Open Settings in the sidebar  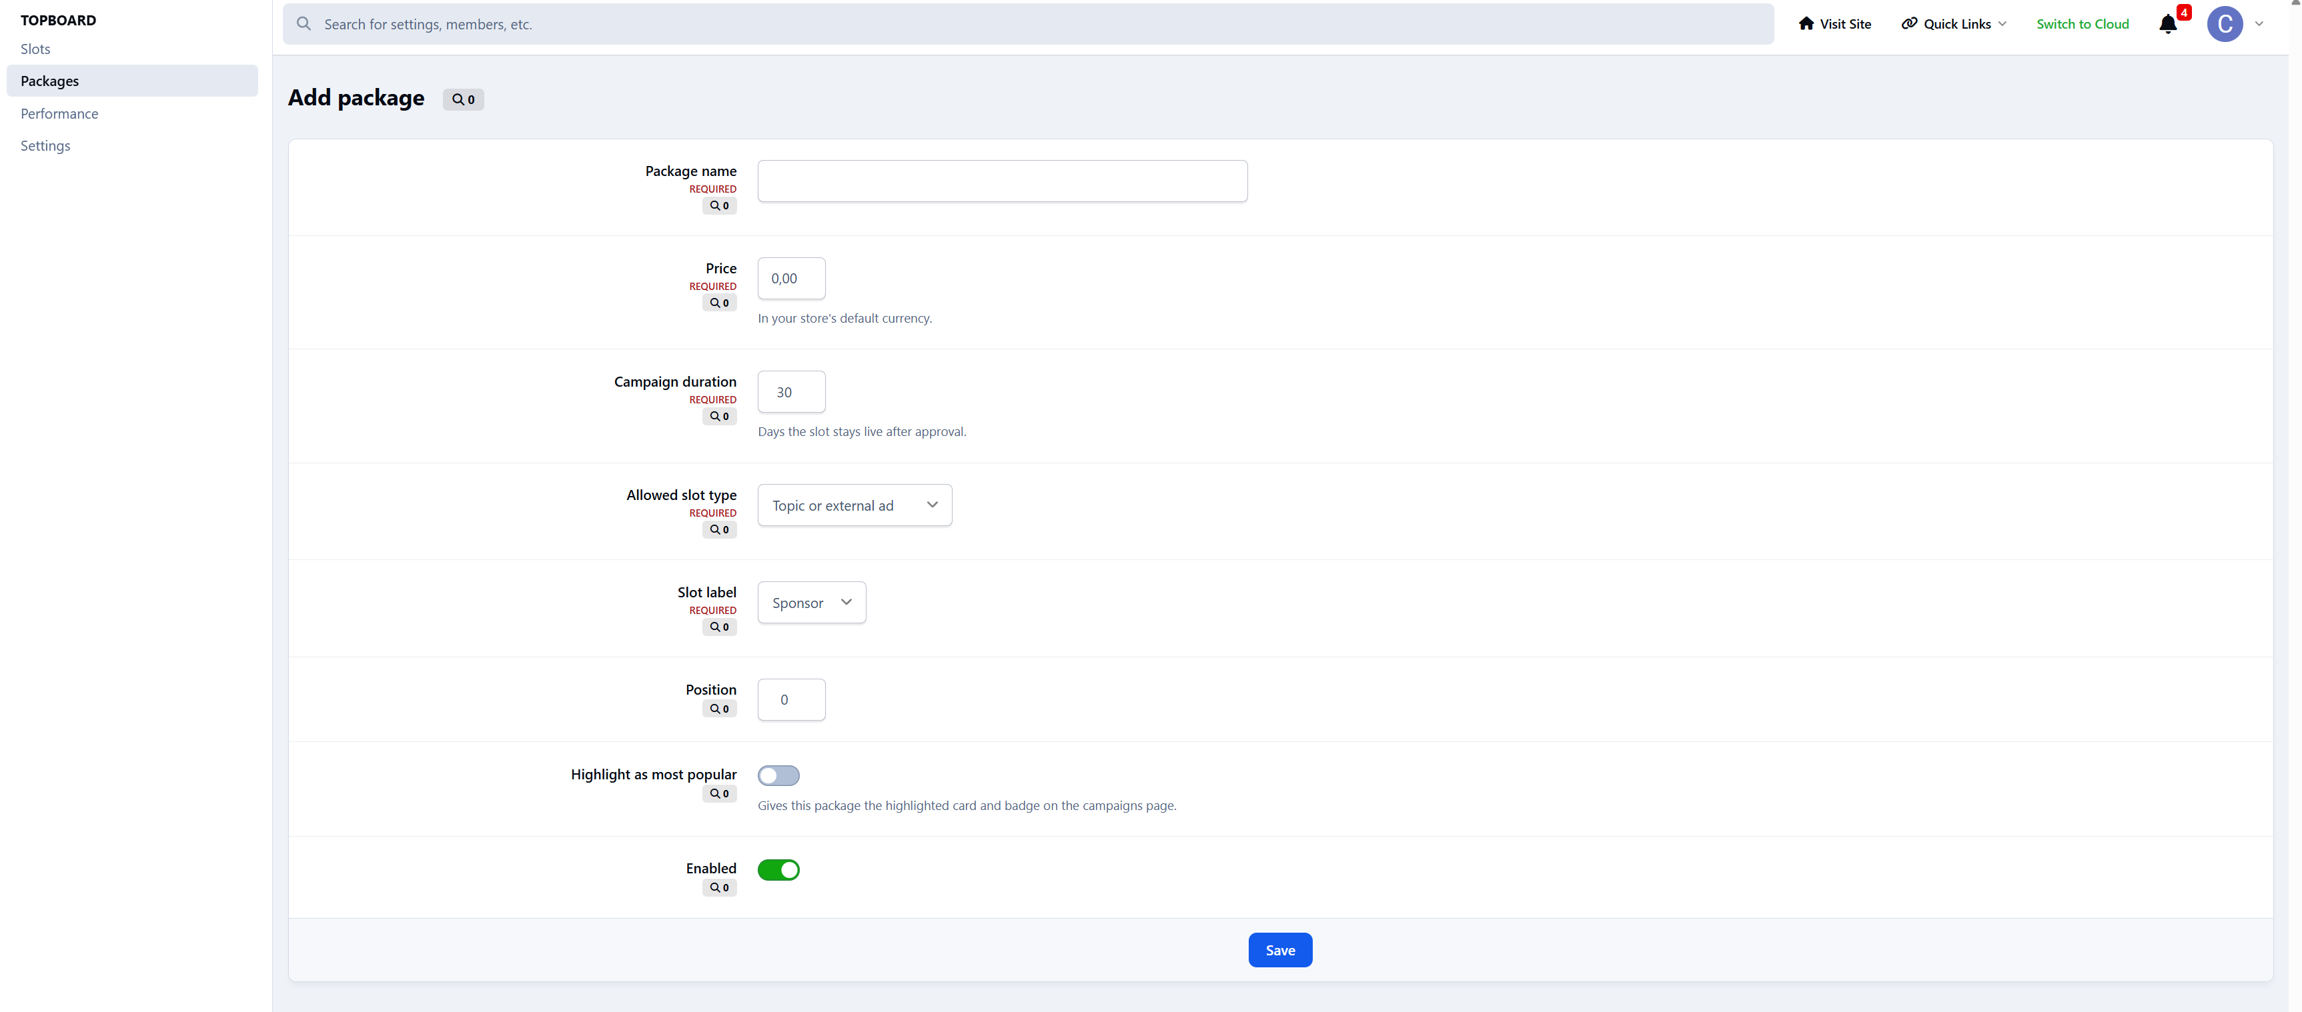coord(132,145)
